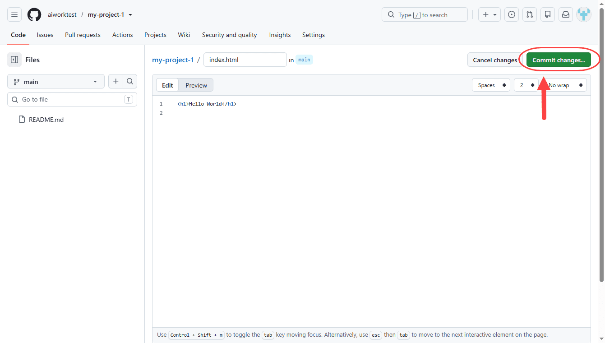
Task: Open the Insights tab
Action: [280, 35]
